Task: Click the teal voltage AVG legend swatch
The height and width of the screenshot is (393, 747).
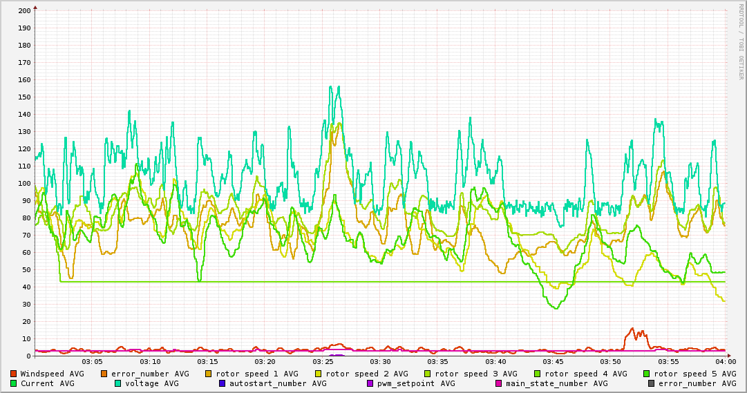Action: (117, 383)
